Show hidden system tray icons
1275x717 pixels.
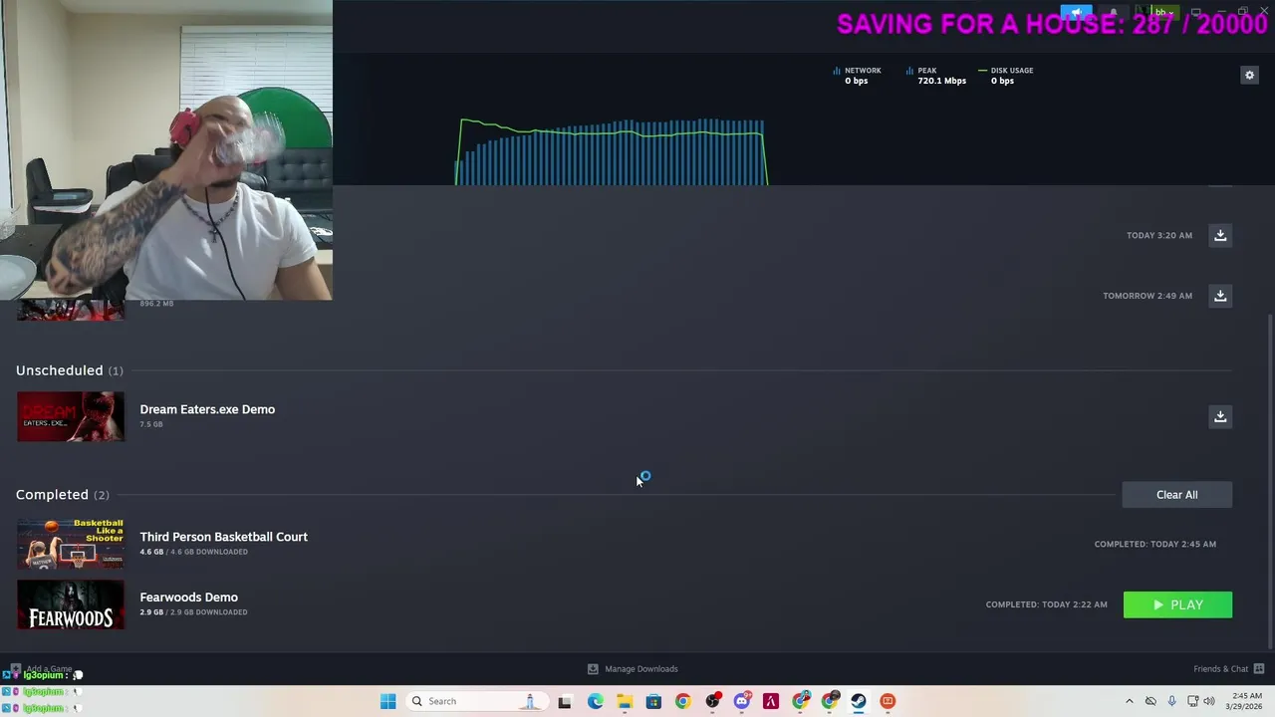click(x=1129, y=701)
